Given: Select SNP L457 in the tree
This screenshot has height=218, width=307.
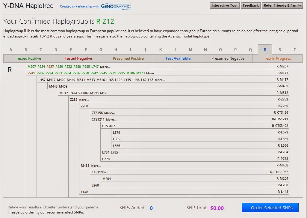Looking at the screenshot, I should point(42,80).
